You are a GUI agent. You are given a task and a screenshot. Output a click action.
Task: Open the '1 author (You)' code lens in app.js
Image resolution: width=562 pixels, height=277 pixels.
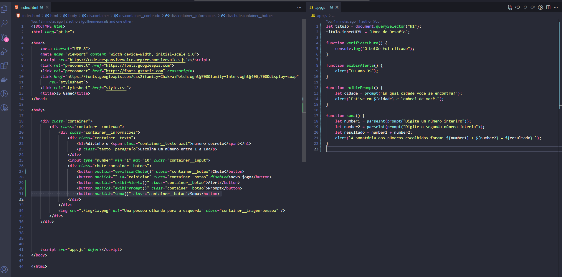(x=370, y=21)
